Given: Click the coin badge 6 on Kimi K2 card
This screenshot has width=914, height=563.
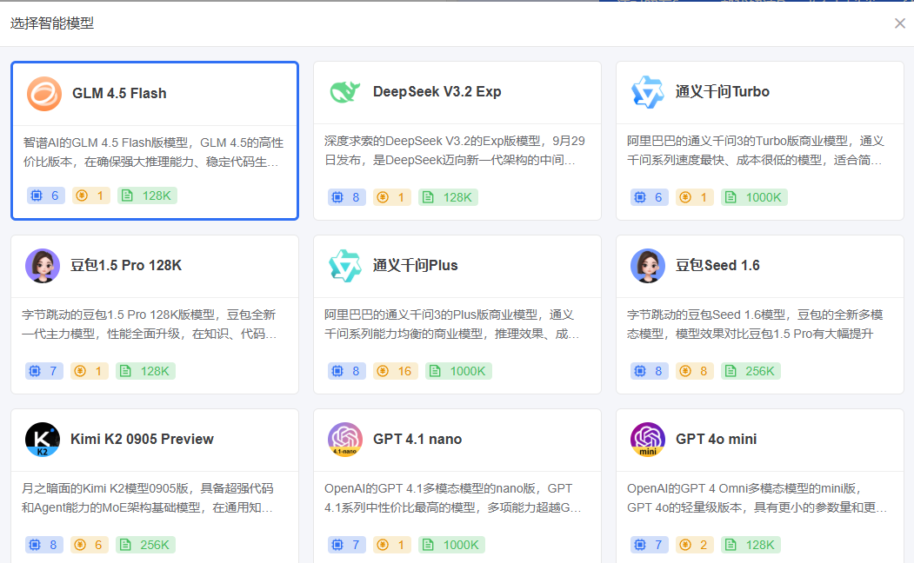Looking at the screenshot, I should (x=90, y=545).
